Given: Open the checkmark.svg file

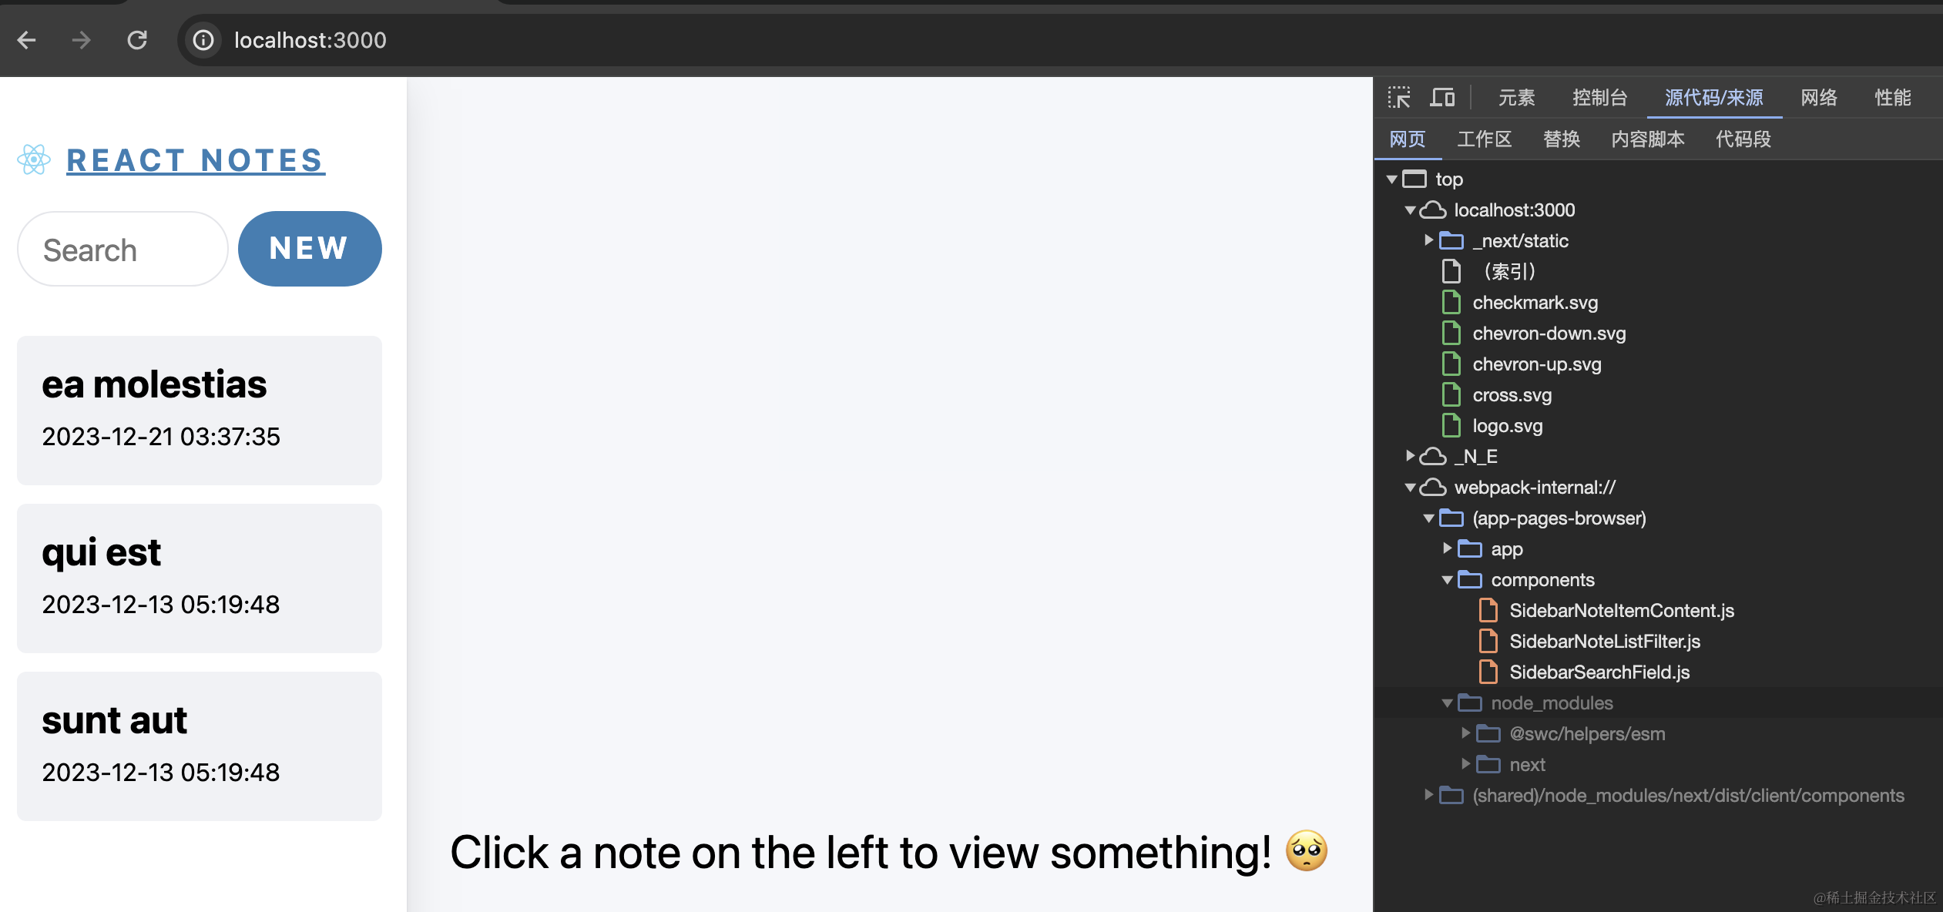Looking at the screenshot, I should [1535, 303].
